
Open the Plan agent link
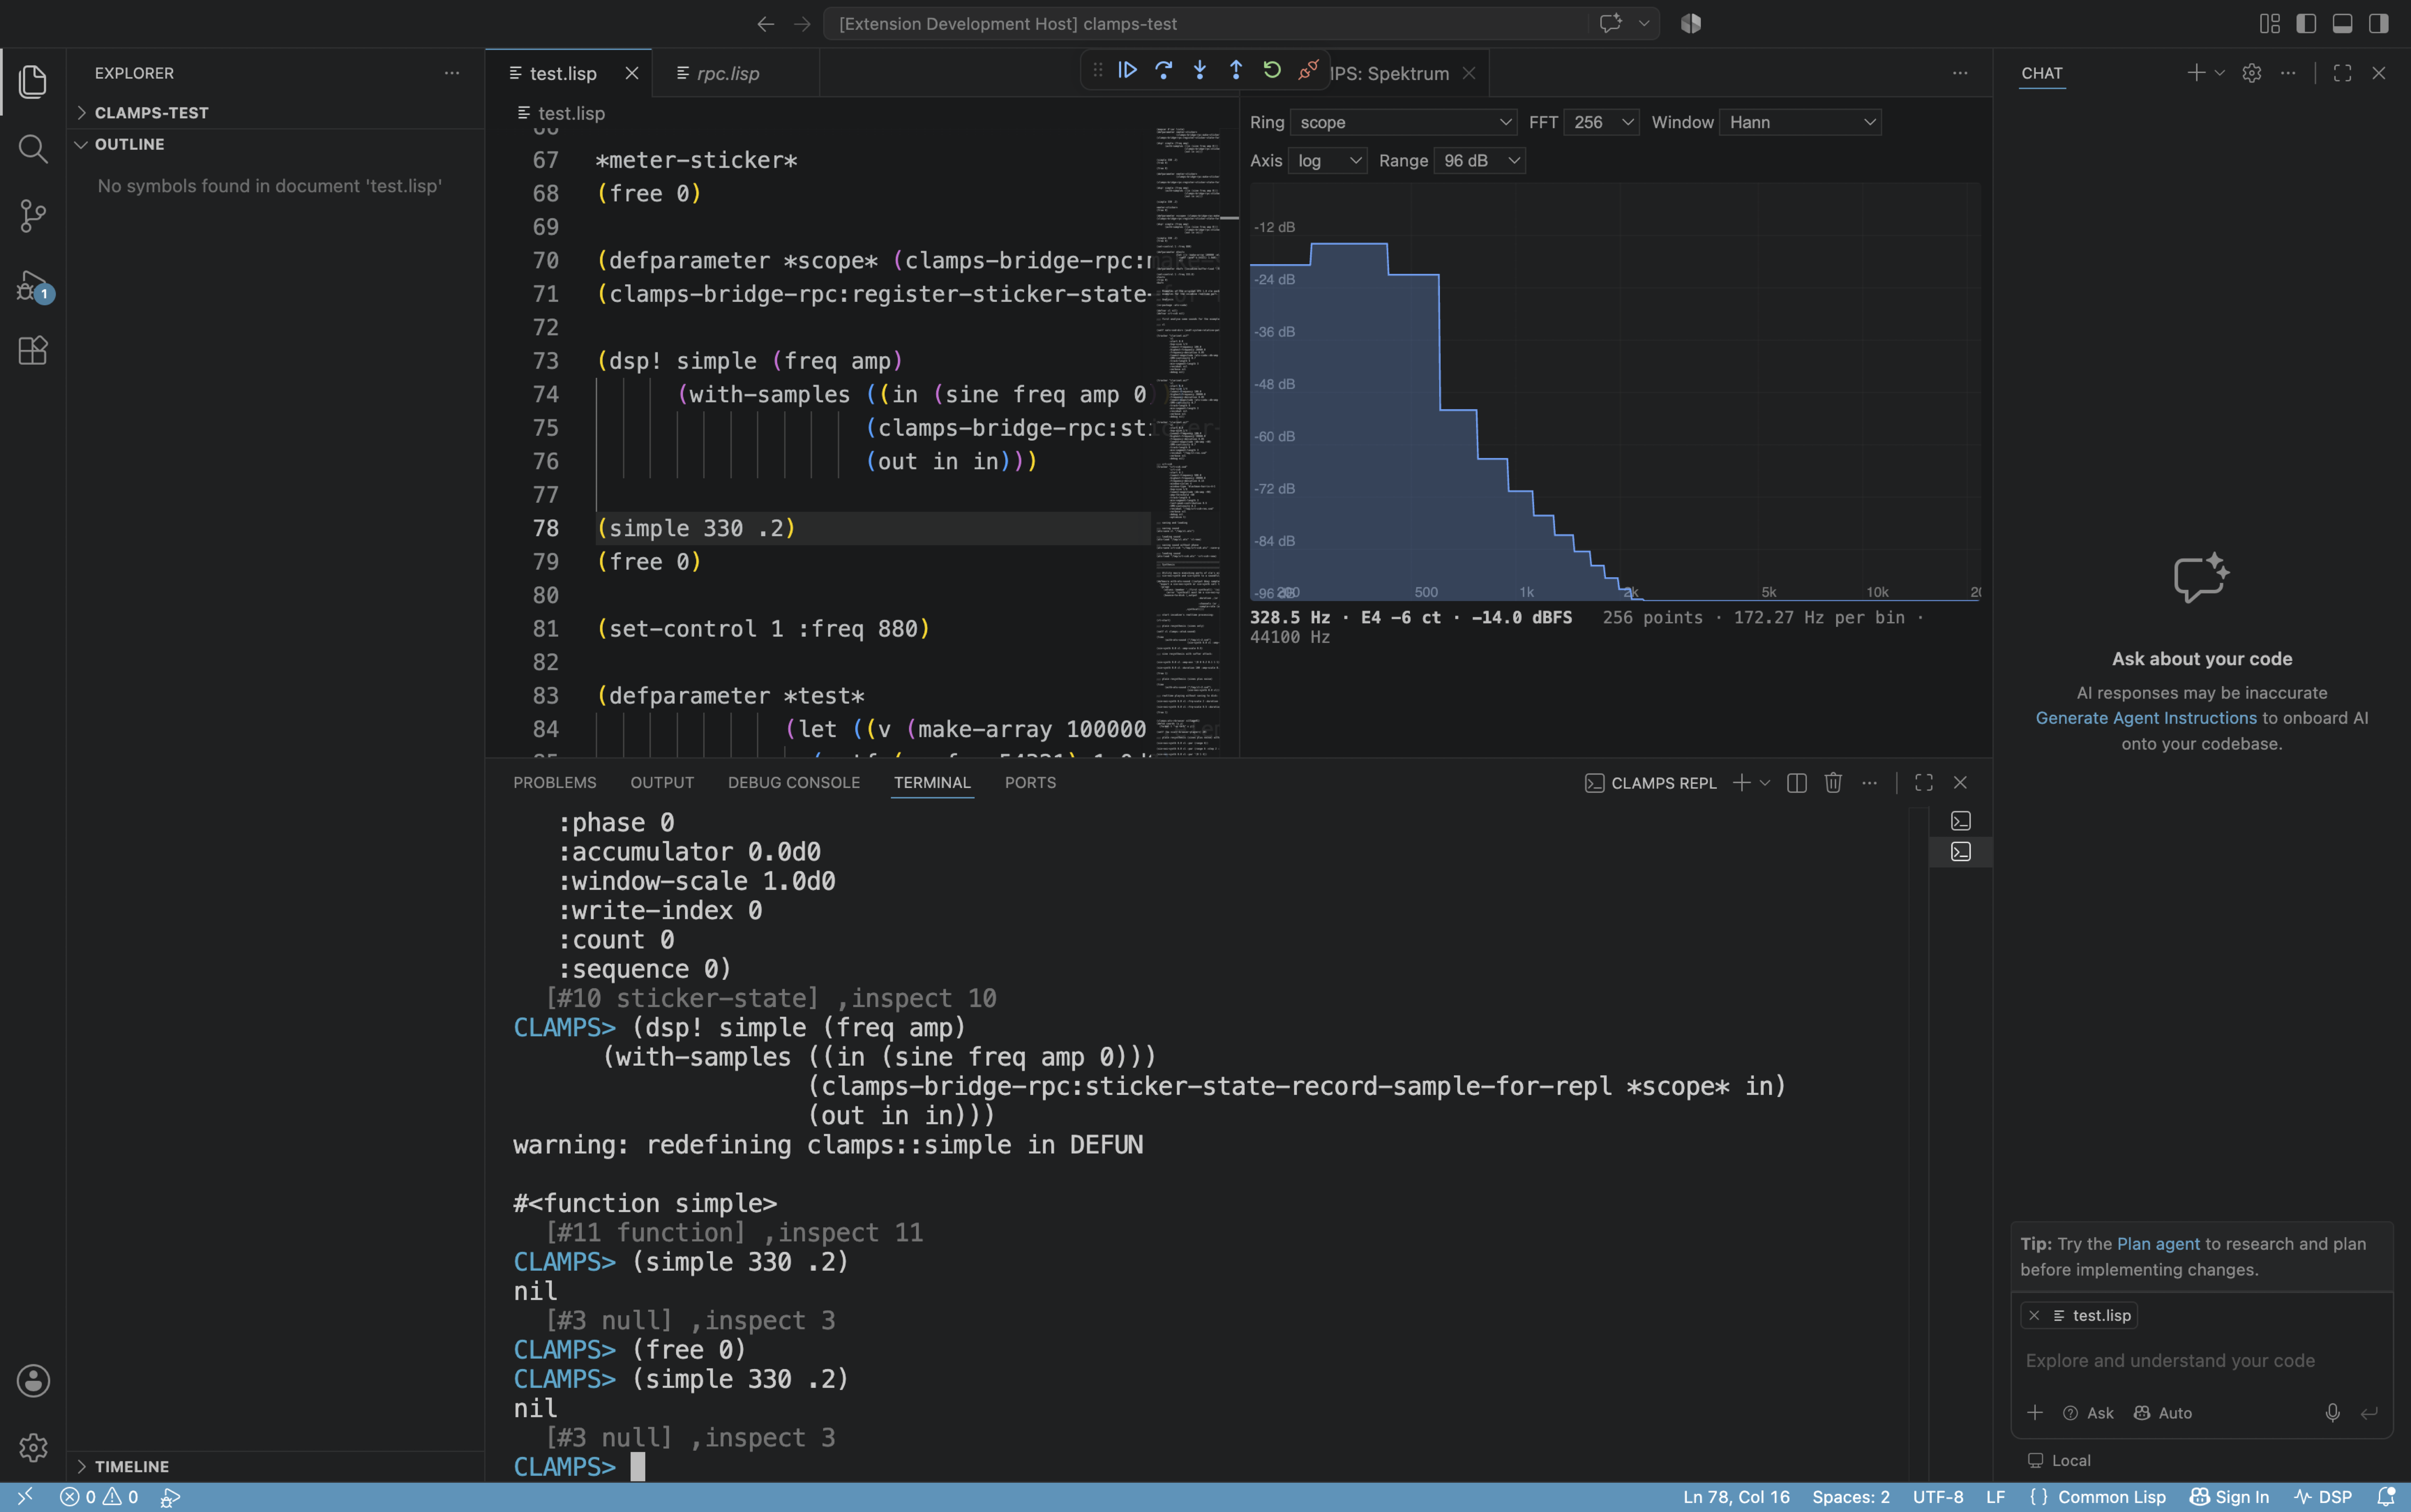click(x=2158, y=1244)
